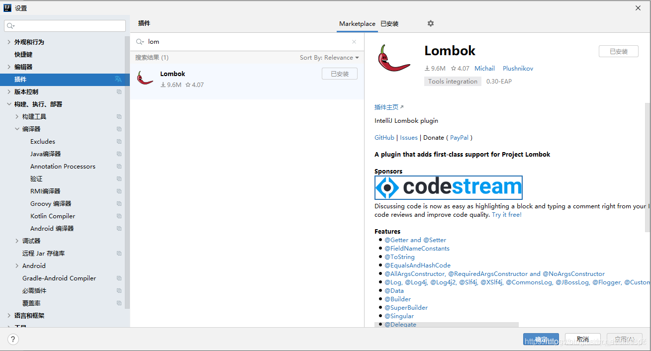651x351 pixels.
Task: Click project-level icon beside 验证
Action: (x=119, y=178)
